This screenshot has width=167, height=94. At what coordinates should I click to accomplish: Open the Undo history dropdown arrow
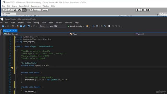click(31, 26)
